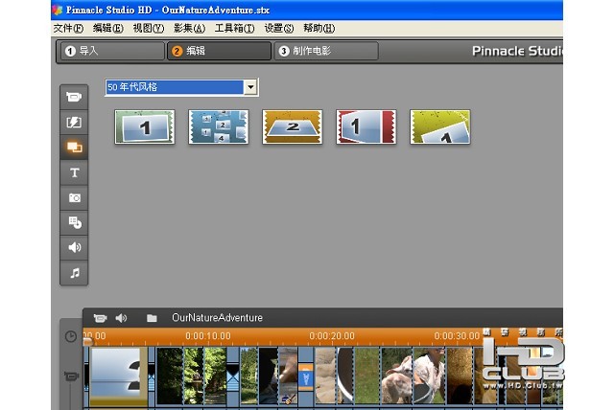Select the red bordered theme template

[365, 126]
